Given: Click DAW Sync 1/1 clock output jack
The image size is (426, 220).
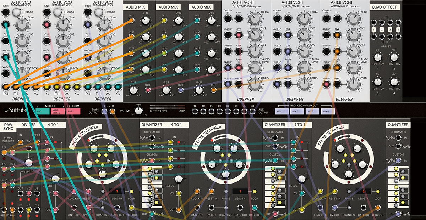Looking at the screenshot, I should pyautogui.click(x=4, y=152).
